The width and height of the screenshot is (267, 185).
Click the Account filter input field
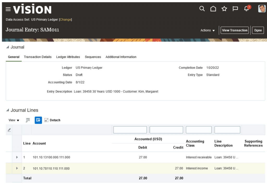[130, 129]
